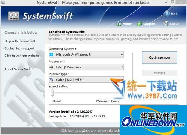Open the Internet Type combo box
Image resolution: width=187 pixels, height=135 pixels.
(86, 80)
